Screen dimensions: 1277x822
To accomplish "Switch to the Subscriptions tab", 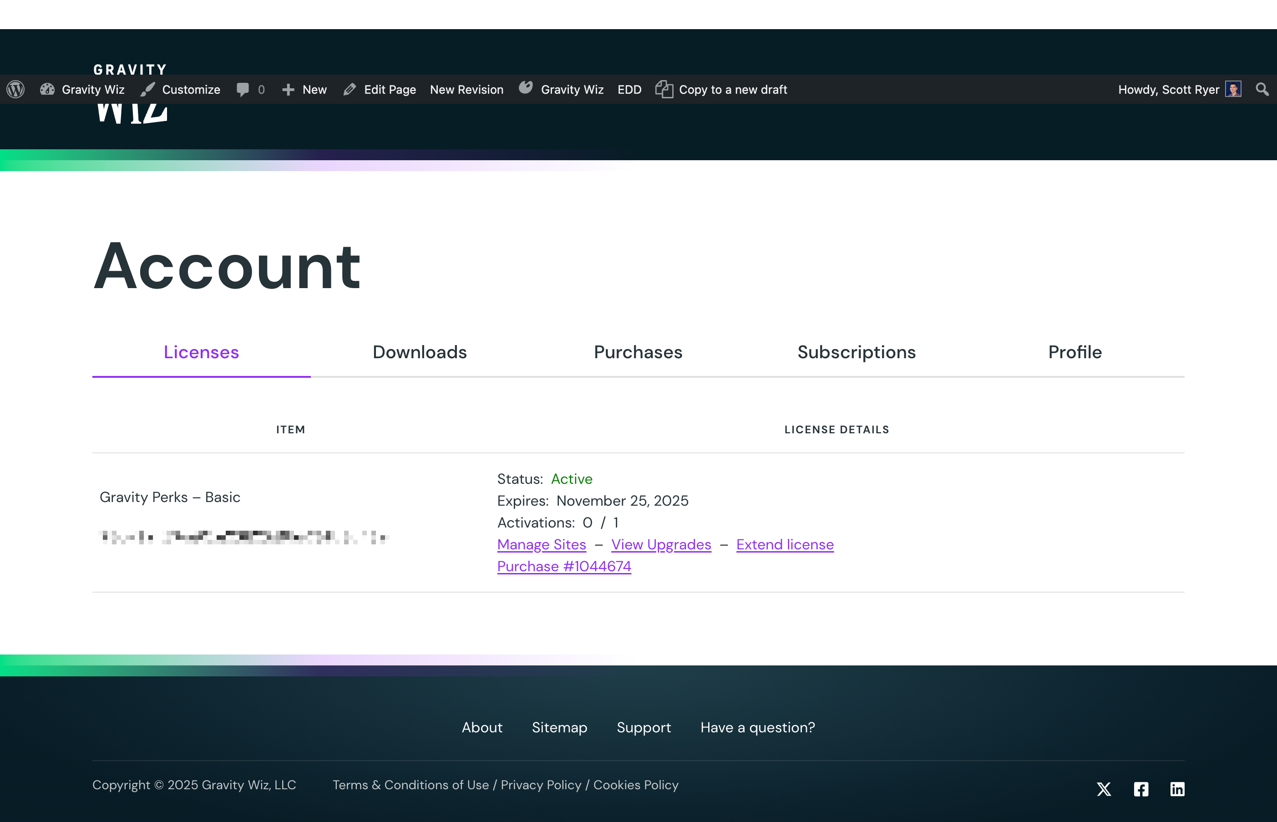I will (856, 352).
